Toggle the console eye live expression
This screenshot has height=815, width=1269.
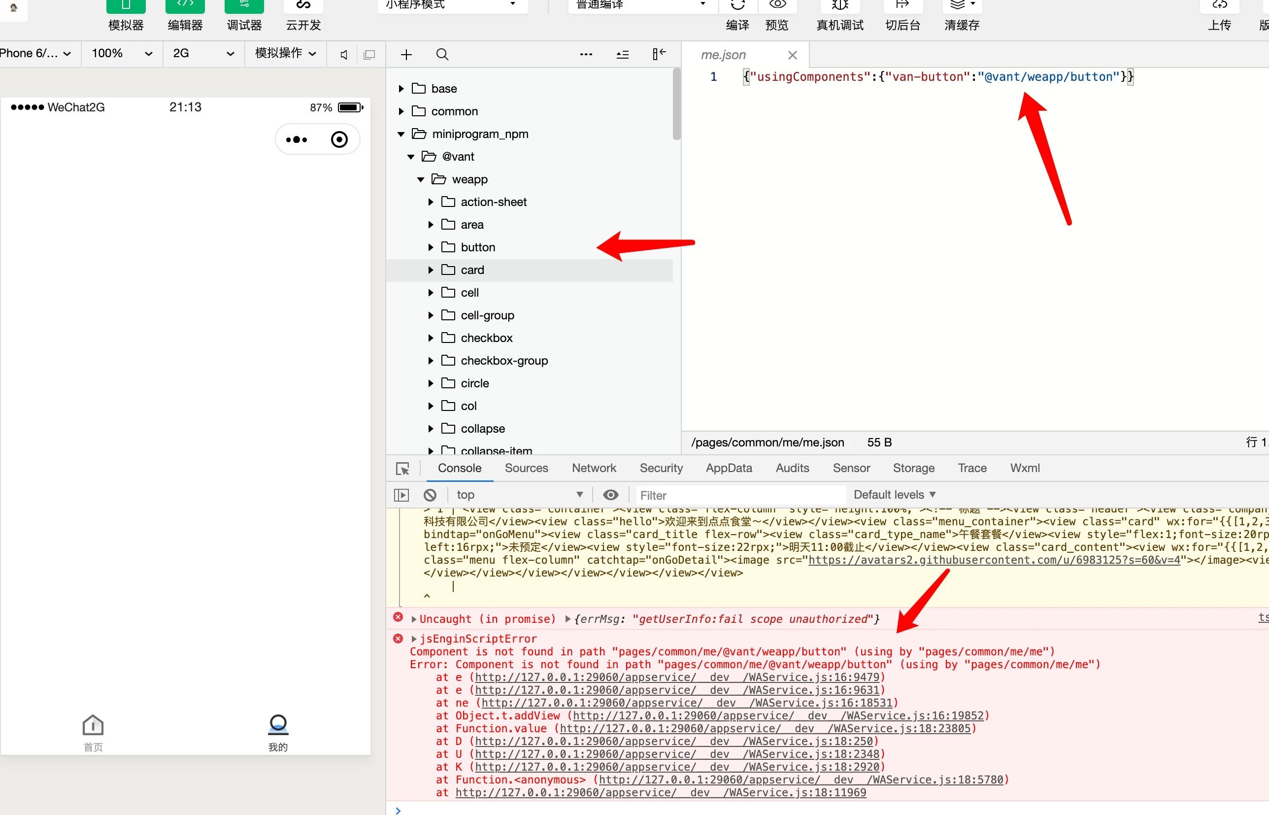pyautogui.click(x=610, y=495)
